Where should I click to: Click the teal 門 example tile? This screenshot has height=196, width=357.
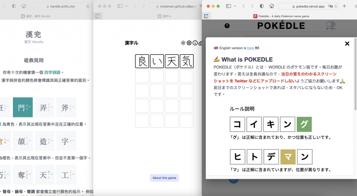23,107
